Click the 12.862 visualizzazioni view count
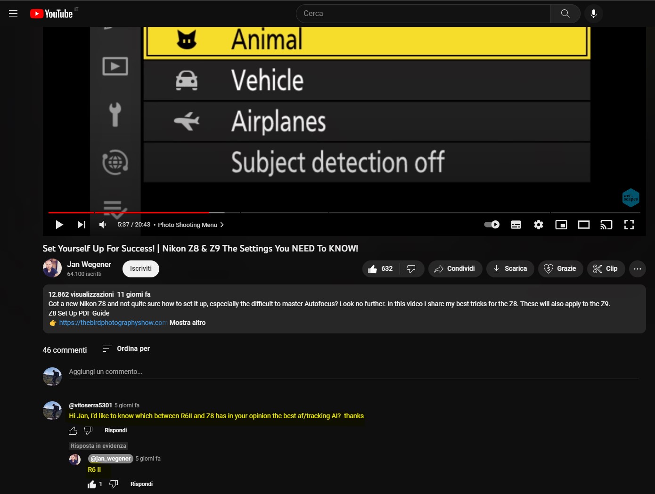Screen dimensions: 655x494 (81, 294)
